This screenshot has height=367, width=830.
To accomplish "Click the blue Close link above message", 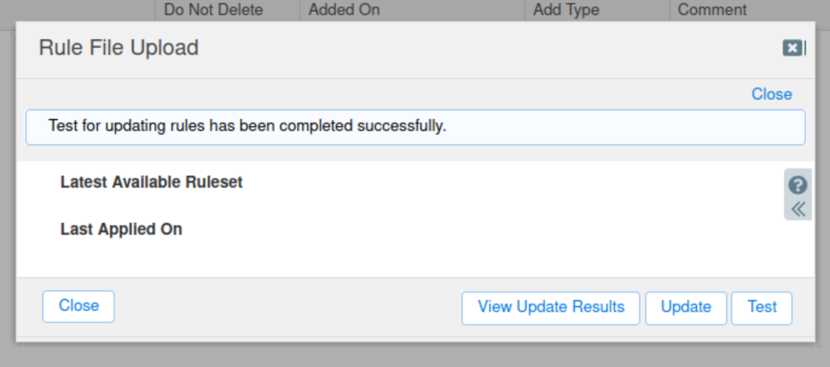I will tap(771, 94).
